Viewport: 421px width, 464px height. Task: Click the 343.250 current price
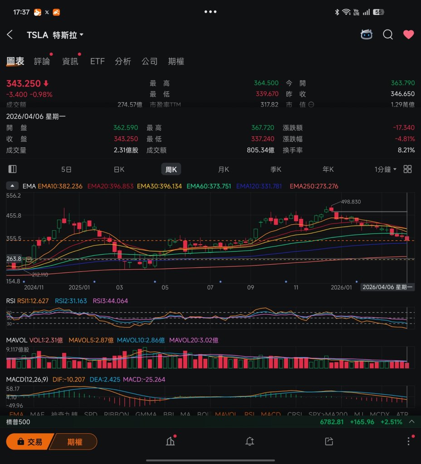tap(24, 83)
